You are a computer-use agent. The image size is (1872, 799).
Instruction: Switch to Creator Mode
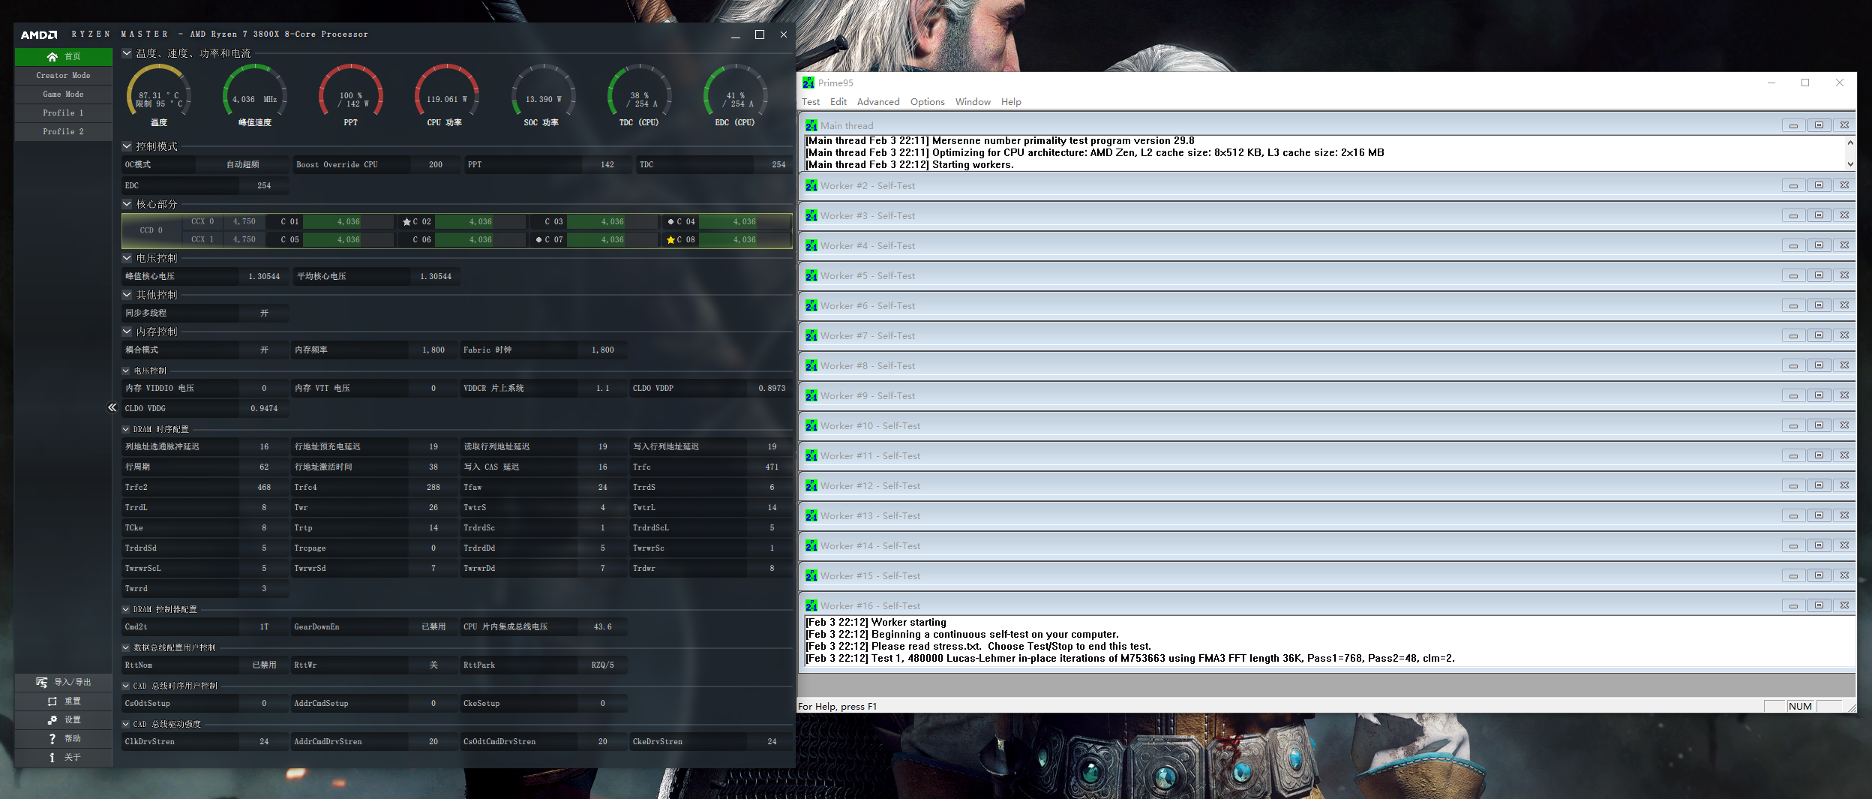[x=63, y=75]
